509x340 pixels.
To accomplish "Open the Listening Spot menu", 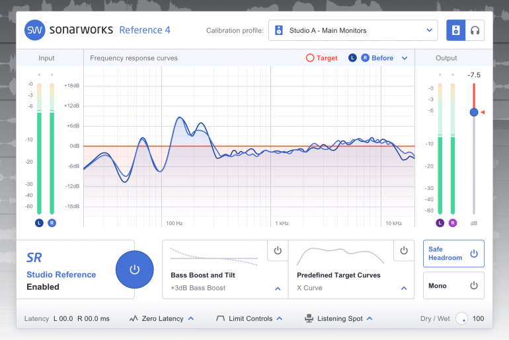I will 368,319.
